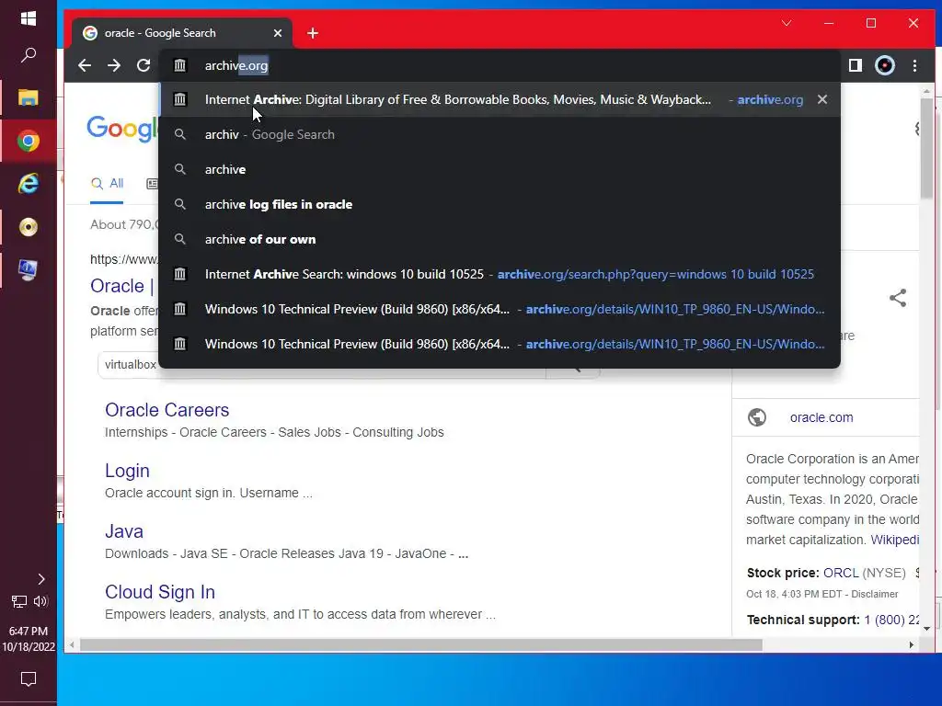Click the browser Forward arrow

pyautogui.click(x=114, y=65)
